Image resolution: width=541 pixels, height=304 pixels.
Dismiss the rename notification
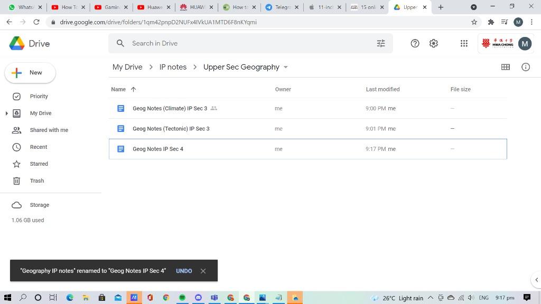[x=203, y=271]
